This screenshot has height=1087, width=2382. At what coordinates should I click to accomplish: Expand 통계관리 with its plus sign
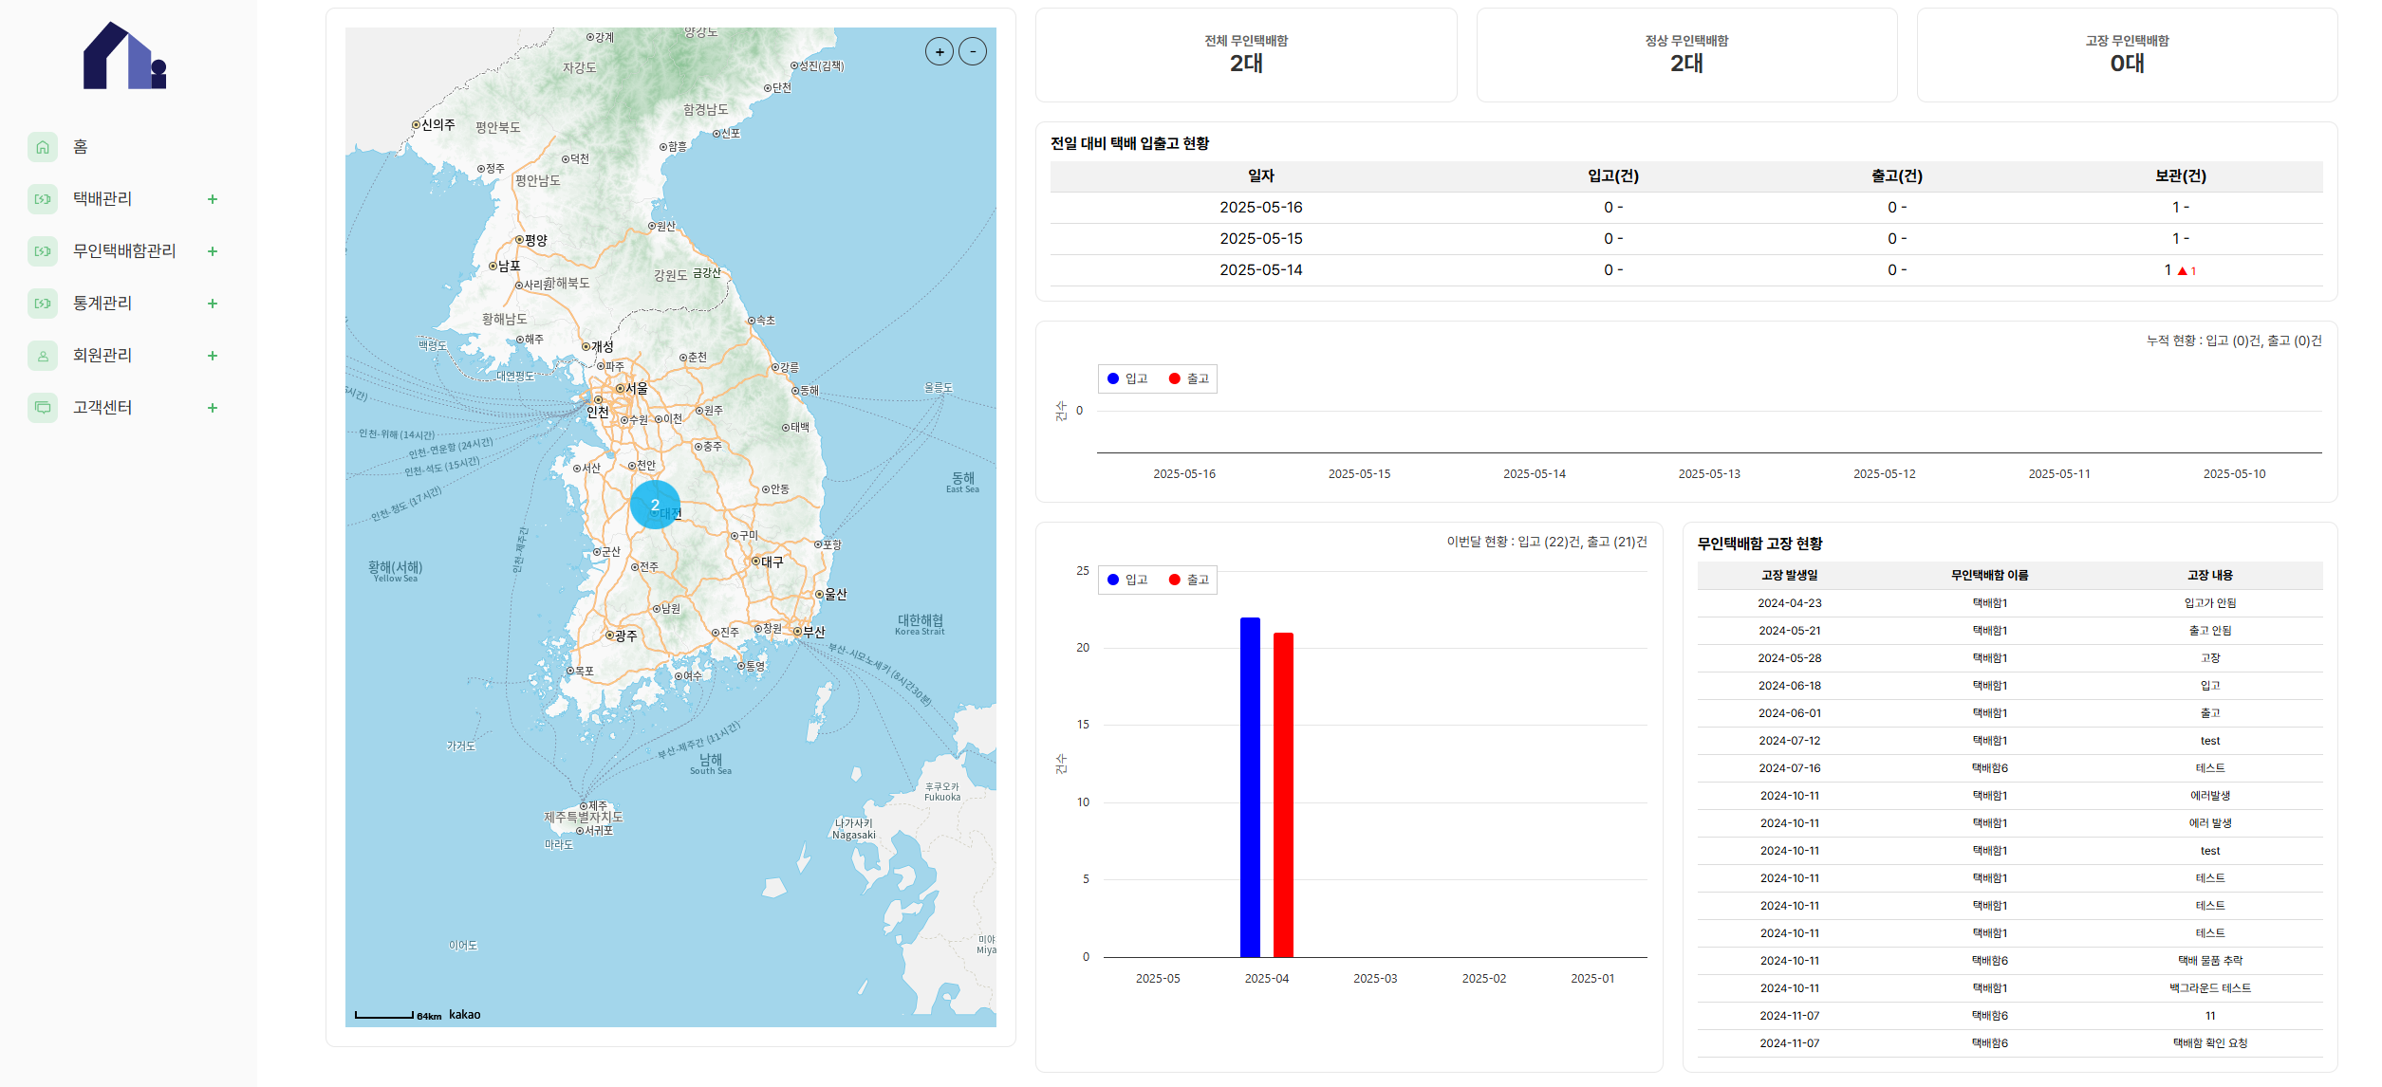(x=213, y=304)
